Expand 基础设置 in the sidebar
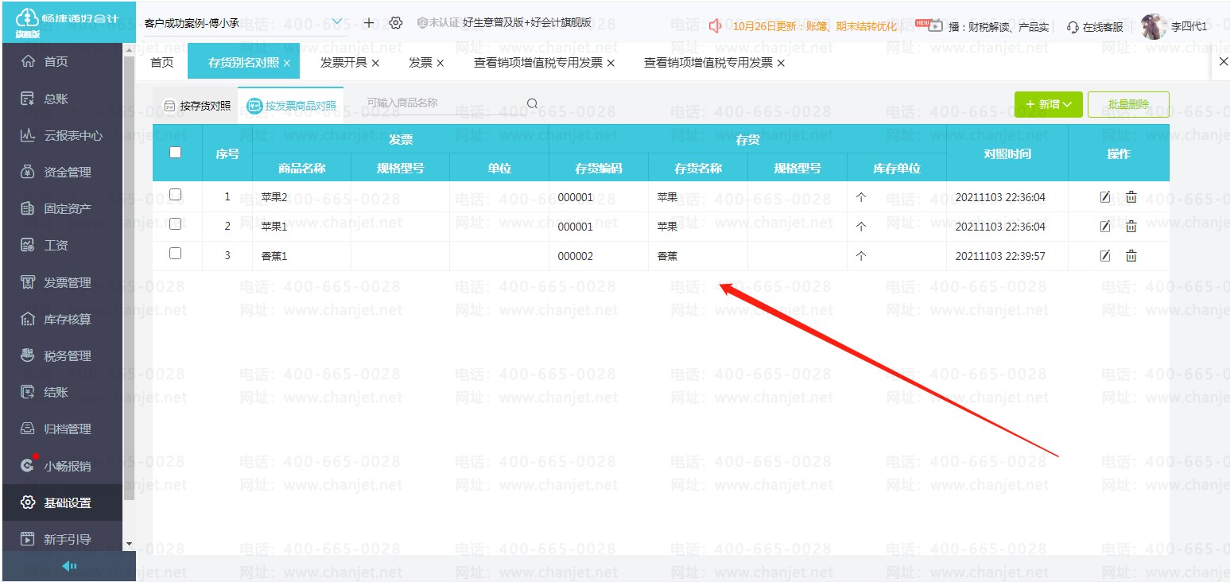The width and height of the screenshot is (1230, 582). pyautogui.click(x=67, y=502)
